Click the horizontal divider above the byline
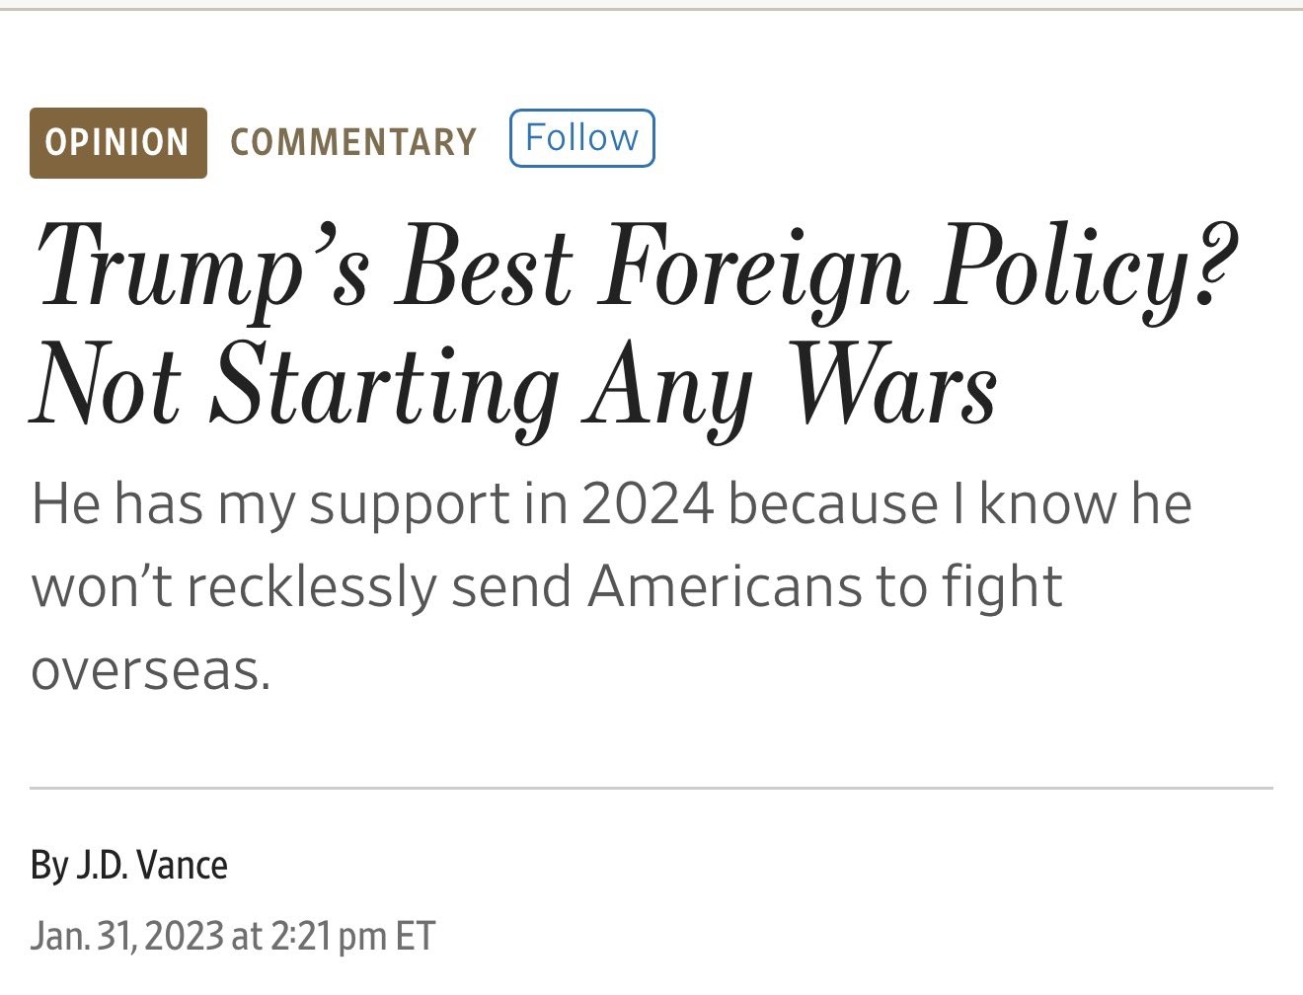 [x=651, y=789]
